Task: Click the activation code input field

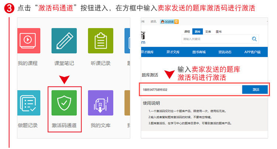Action: [191, 89]
